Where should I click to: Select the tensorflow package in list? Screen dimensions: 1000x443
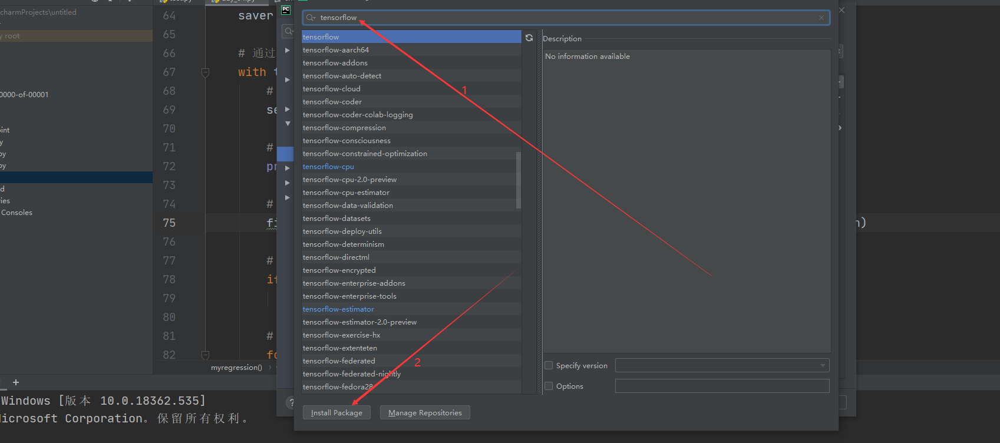(411, 37)
